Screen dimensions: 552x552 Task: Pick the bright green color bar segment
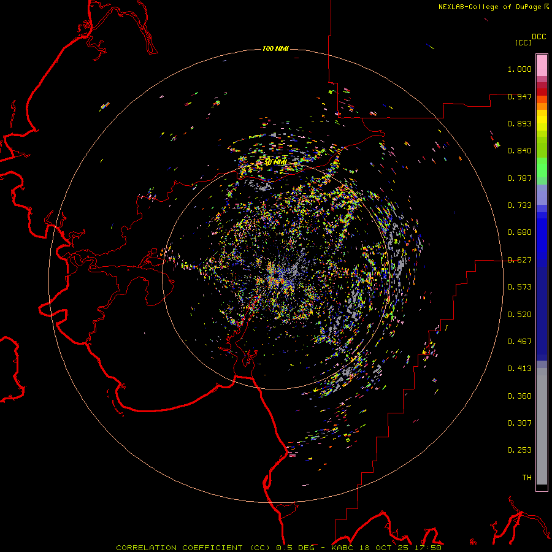(542, 167)
